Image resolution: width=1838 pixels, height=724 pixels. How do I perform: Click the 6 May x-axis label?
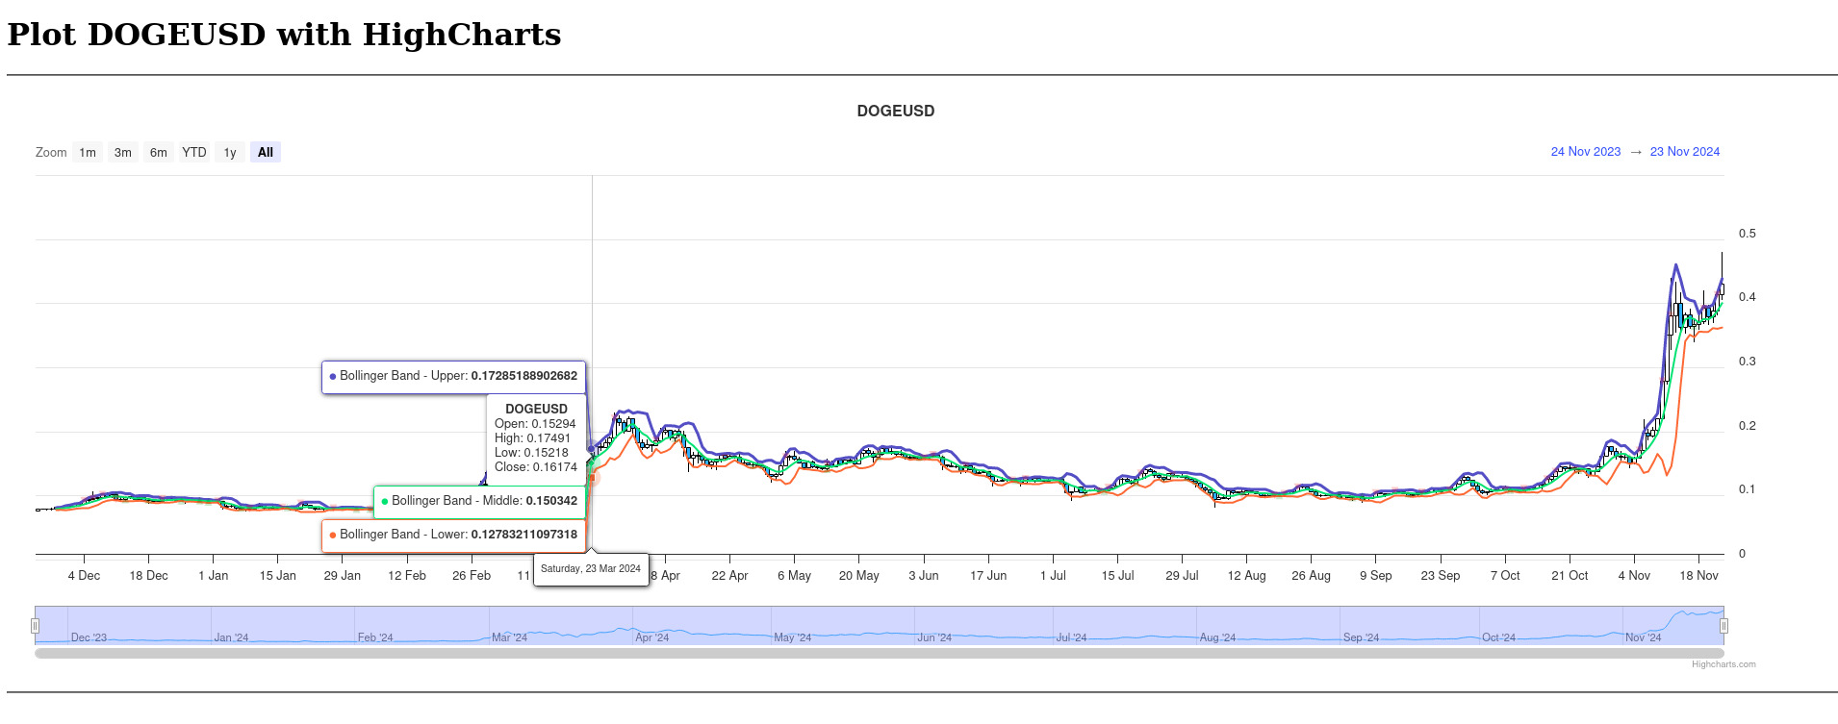point(794,576)
